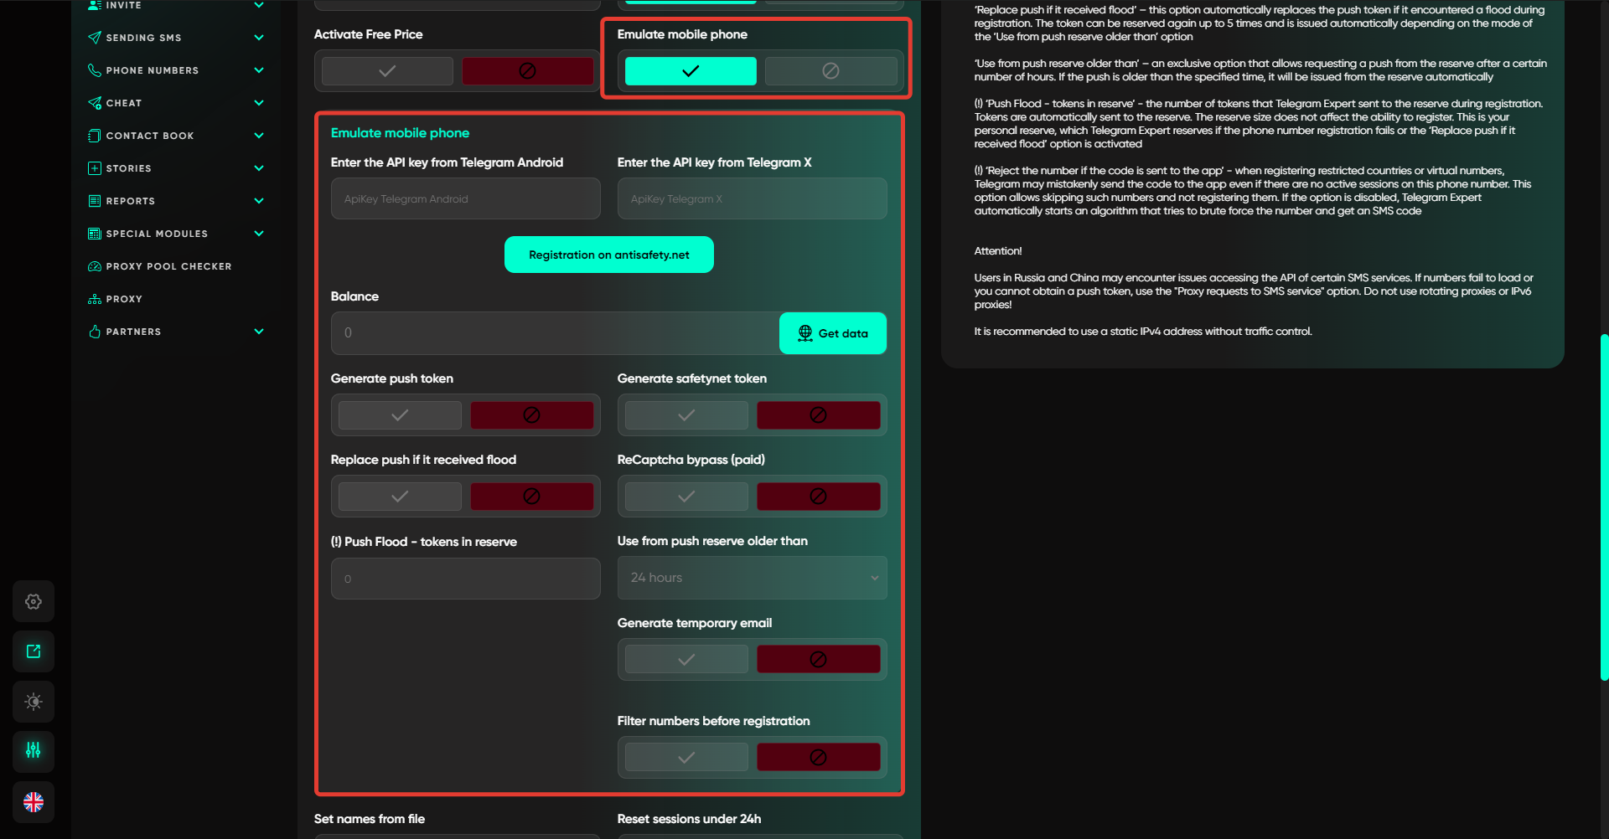Open language selector UK flag icon
The height and width of the screenshot is (839, 1609).
(34, 802)
